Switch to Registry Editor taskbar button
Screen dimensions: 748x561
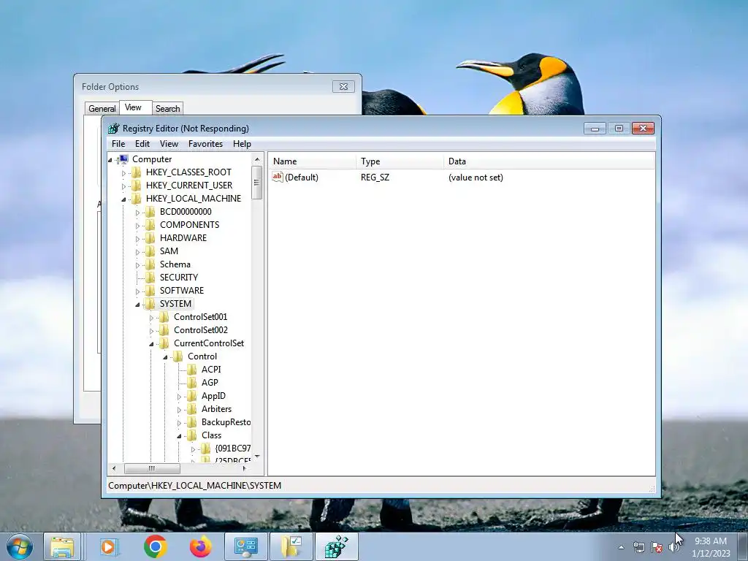[337, 546]
